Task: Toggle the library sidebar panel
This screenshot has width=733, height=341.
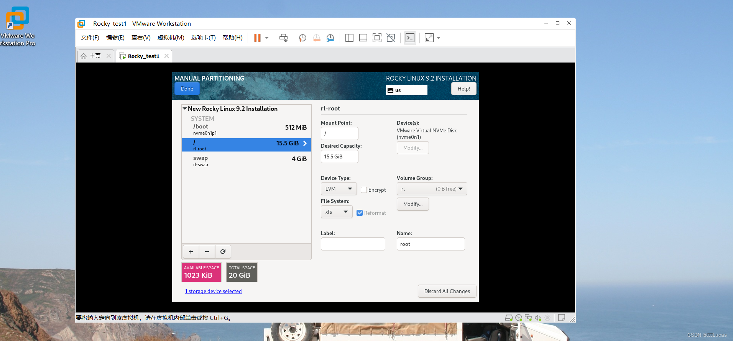Action: [x=349, y=38]
